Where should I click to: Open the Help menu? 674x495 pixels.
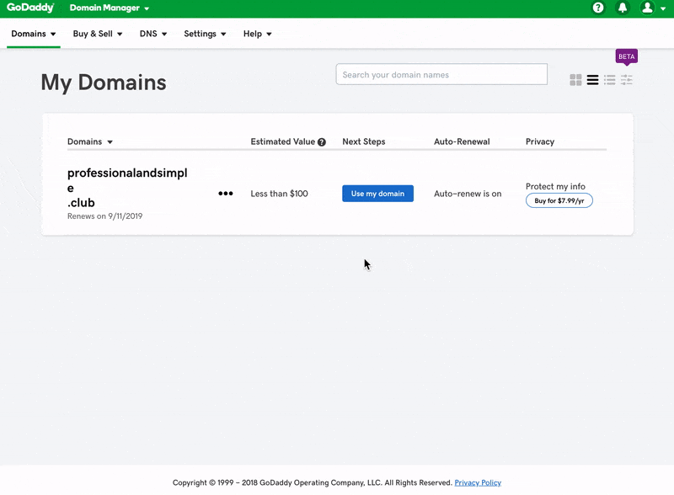click(257, 34)
